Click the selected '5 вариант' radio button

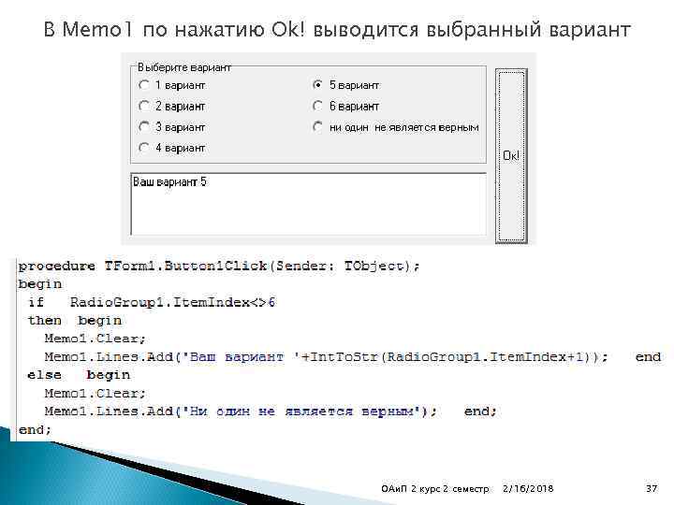pos(317,85)
